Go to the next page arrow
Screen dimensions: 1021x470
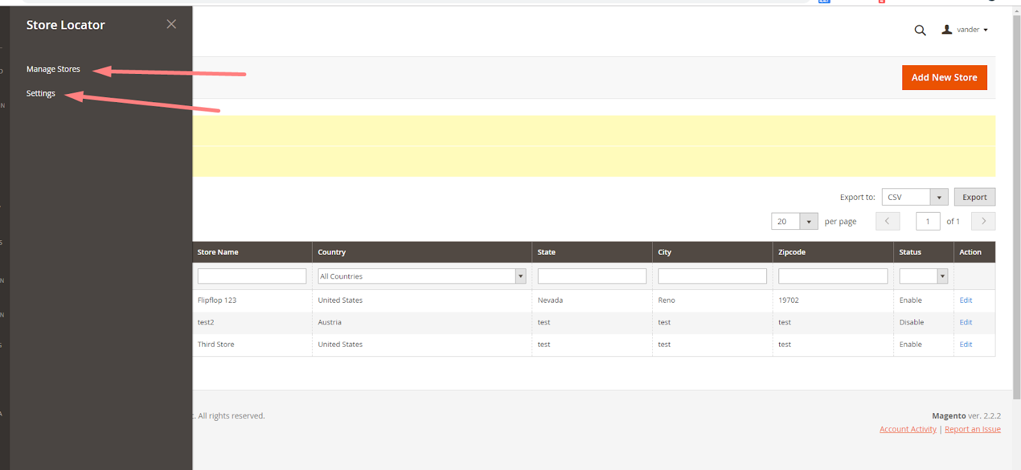click(x=983, y=221)
